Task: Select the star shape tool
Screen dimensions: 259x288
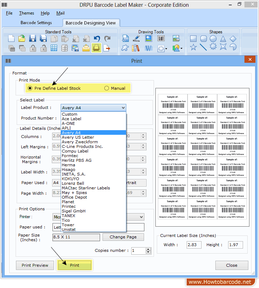Action: tap(193, 48)
